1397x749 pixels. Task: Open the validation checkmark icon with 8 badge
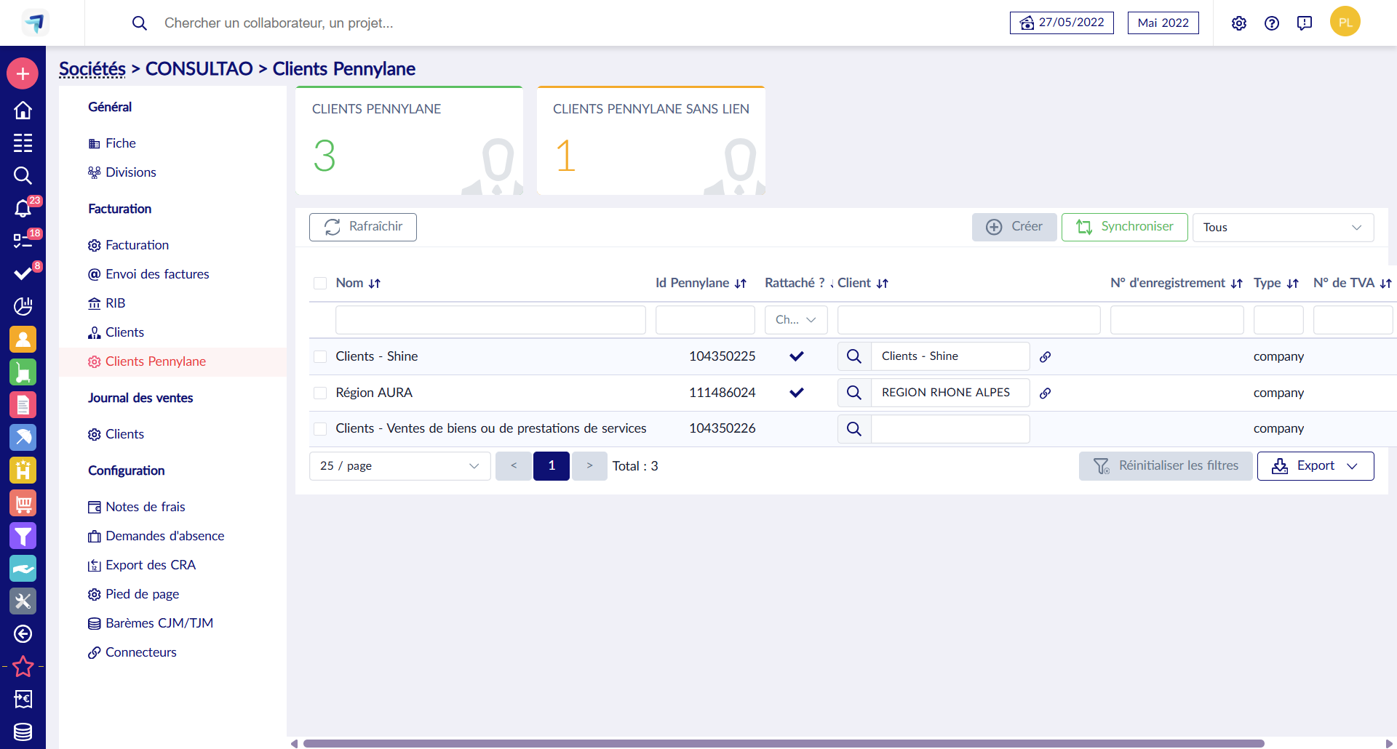[x=23, y=273]
